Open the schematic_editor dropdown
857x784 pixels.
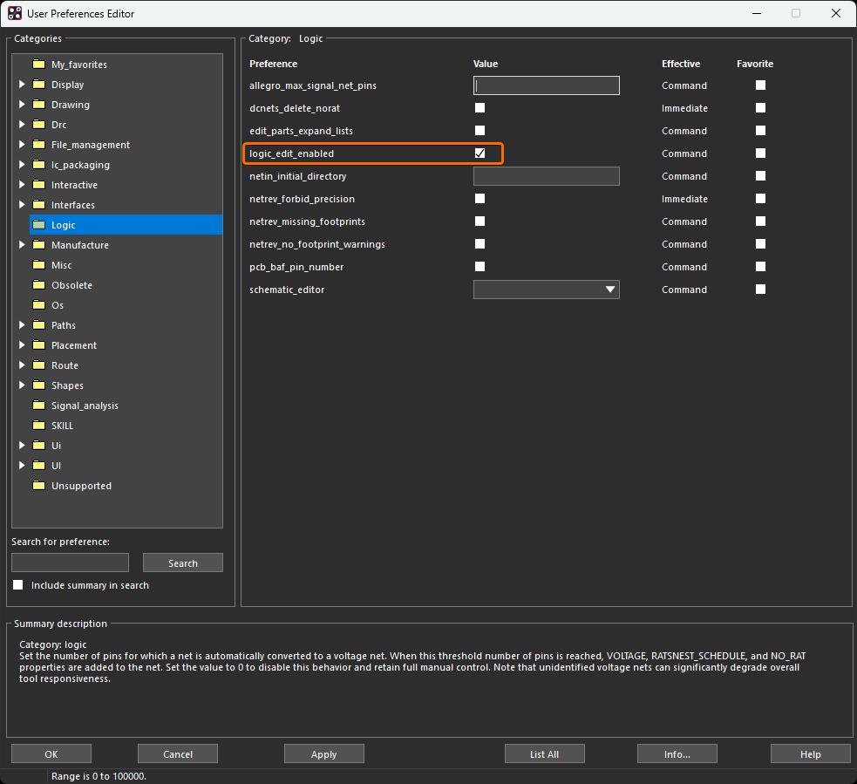(610, 290)
